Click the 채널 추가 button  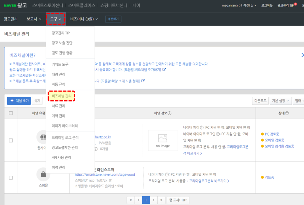coord(19,101)
